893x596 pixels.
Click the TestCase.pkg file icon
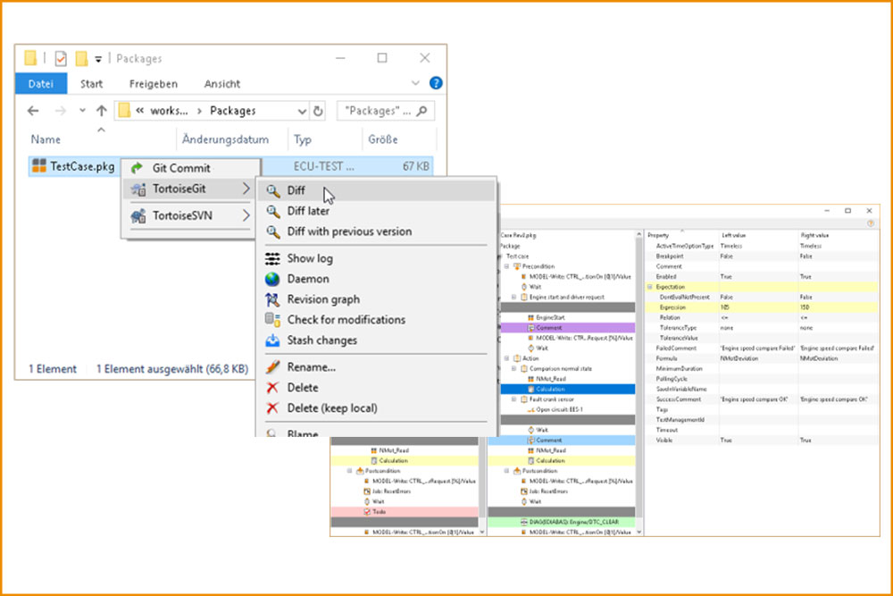click(x=39, y=165)
